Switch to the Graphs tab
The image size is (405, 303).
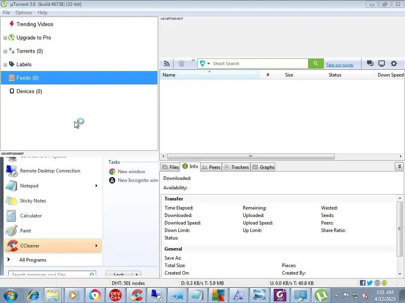263,167
